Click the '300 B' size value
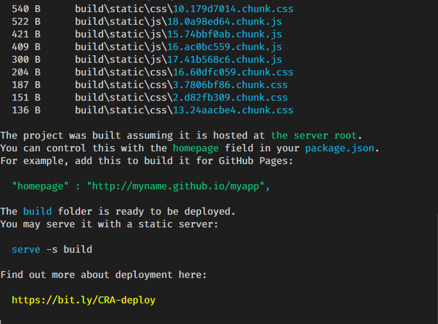Viewport: 438px width, 324px height. [26, 59]
